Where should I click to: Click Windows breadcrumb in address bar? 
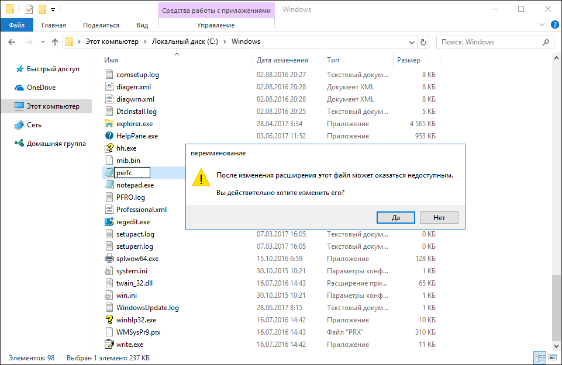pos(246,41)
